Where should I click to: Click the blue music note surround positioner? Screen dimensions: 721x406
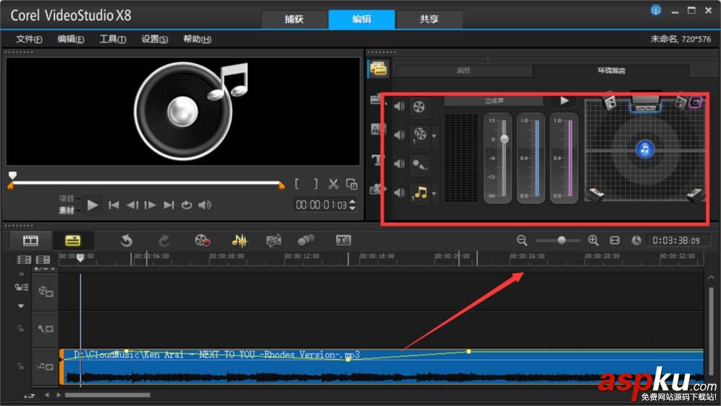645,149
